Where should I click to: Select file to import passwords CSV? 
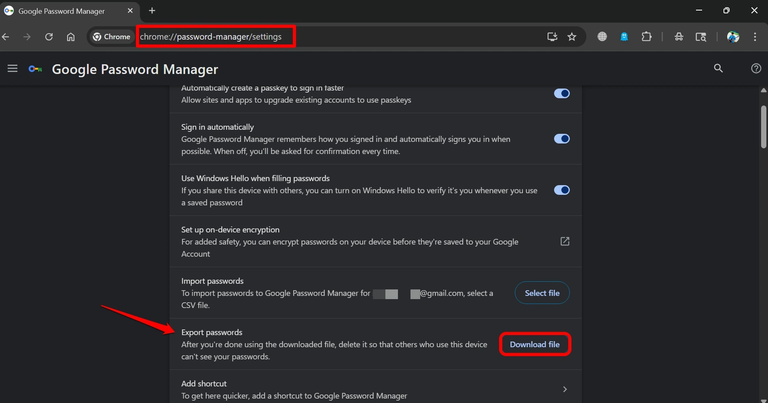[x=542, y=293]
